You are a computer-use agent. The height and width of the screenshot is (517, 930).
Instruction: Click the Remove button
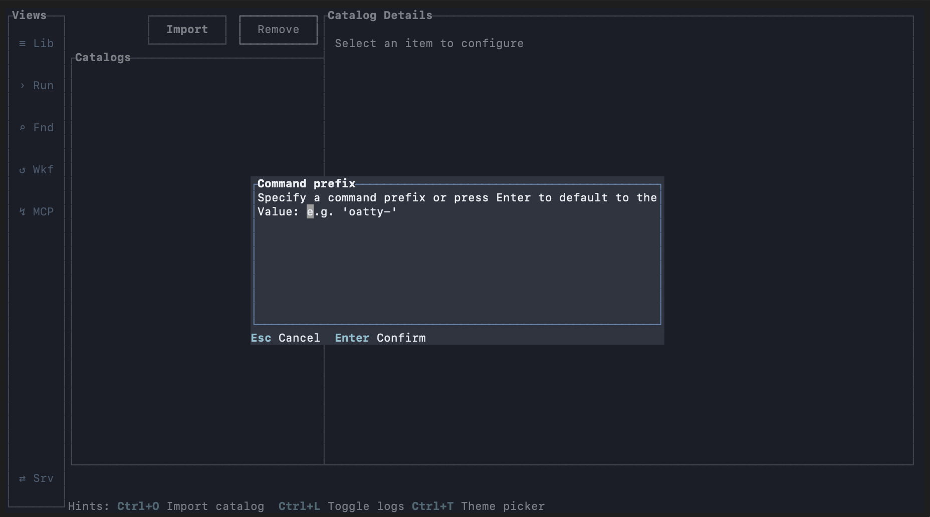(x=278, y=30)
